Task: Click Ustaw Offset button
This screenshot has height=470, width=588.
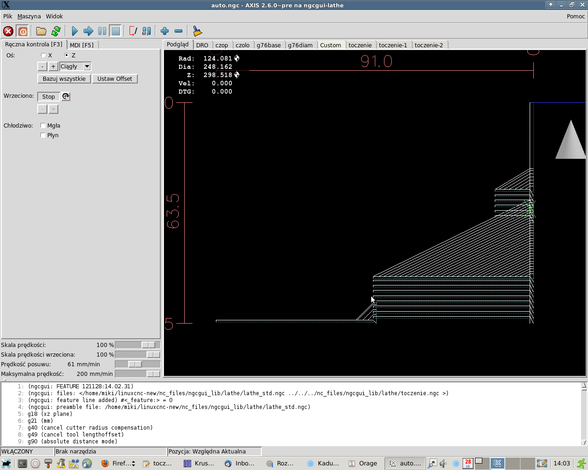Action: (115, 79)
